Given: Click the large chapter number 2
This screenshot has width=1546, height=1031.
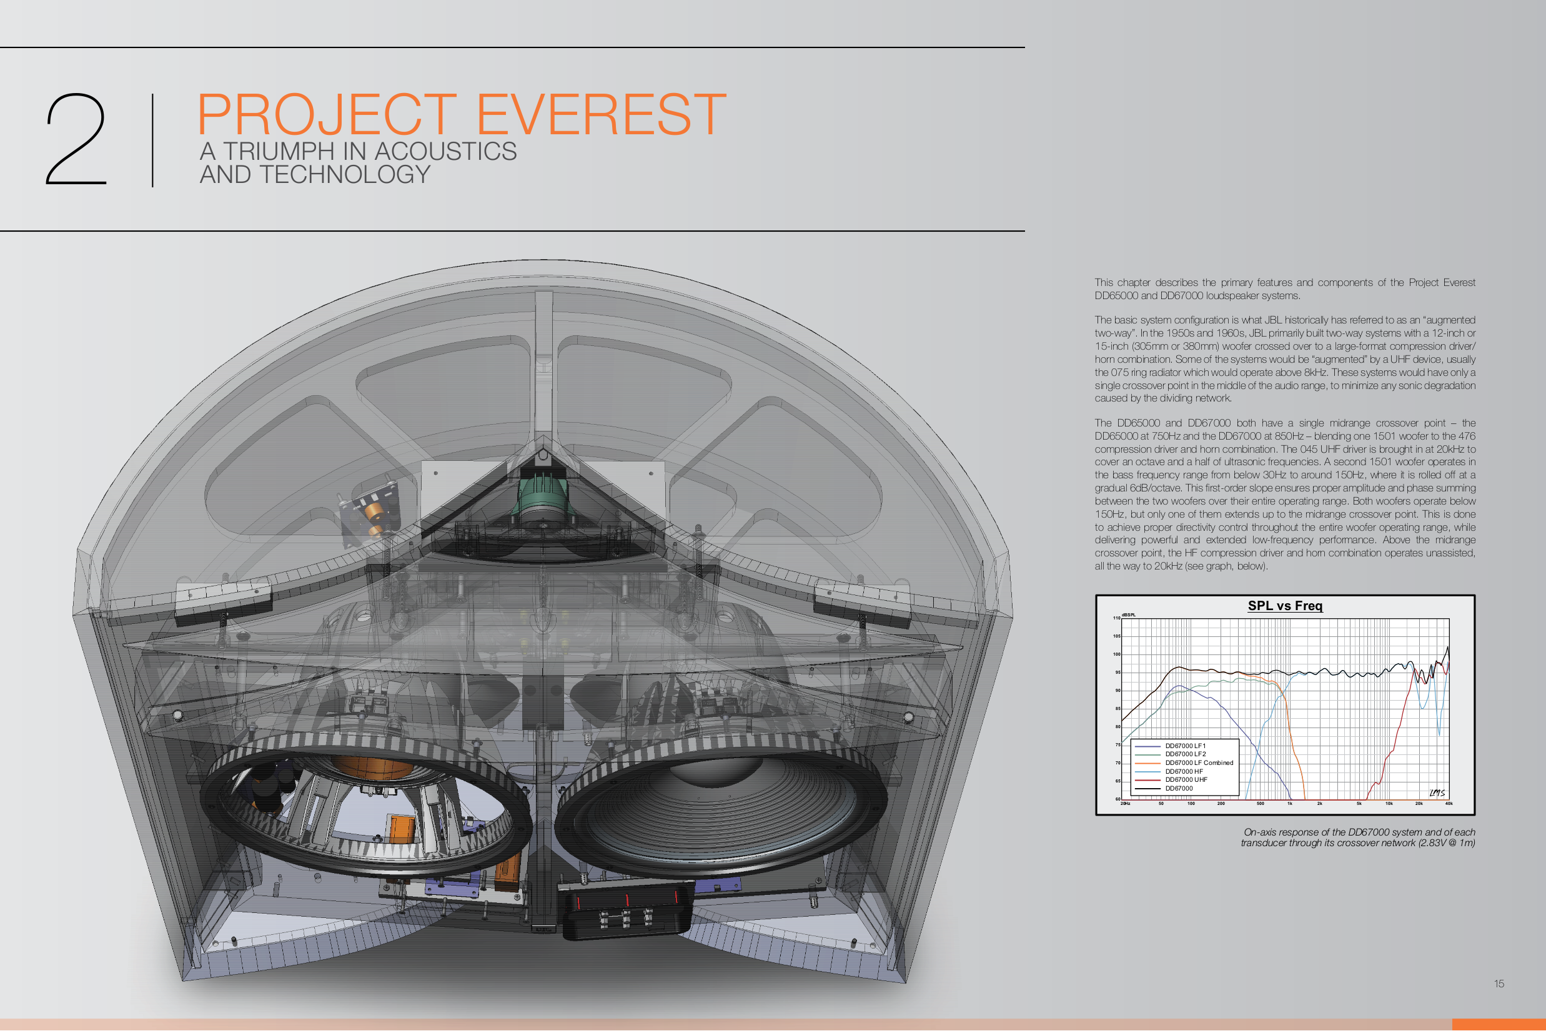Looking at the screenshot, I should (x=76, y=139).
